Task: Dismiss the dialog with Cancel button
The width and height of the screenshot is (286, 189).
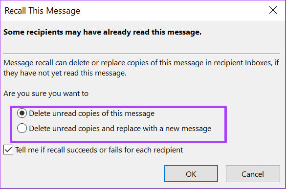Action: point(253,174)
